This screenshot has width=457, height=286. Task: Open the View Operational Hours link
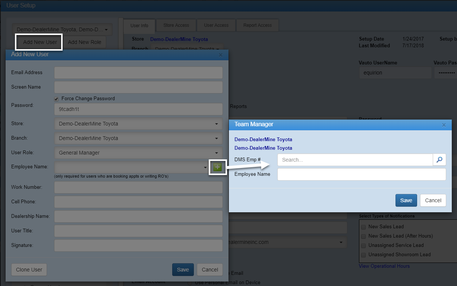point(384,266)
